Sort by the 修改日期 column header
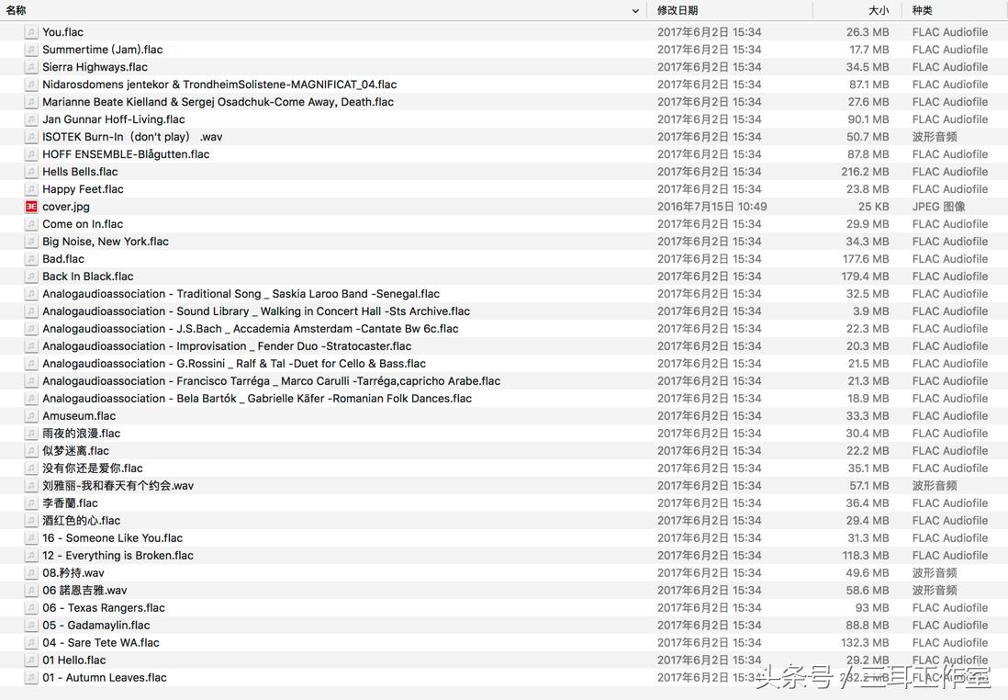This screenshot has width=1008, height=700. pyautogui.click(x=678, y=10)
